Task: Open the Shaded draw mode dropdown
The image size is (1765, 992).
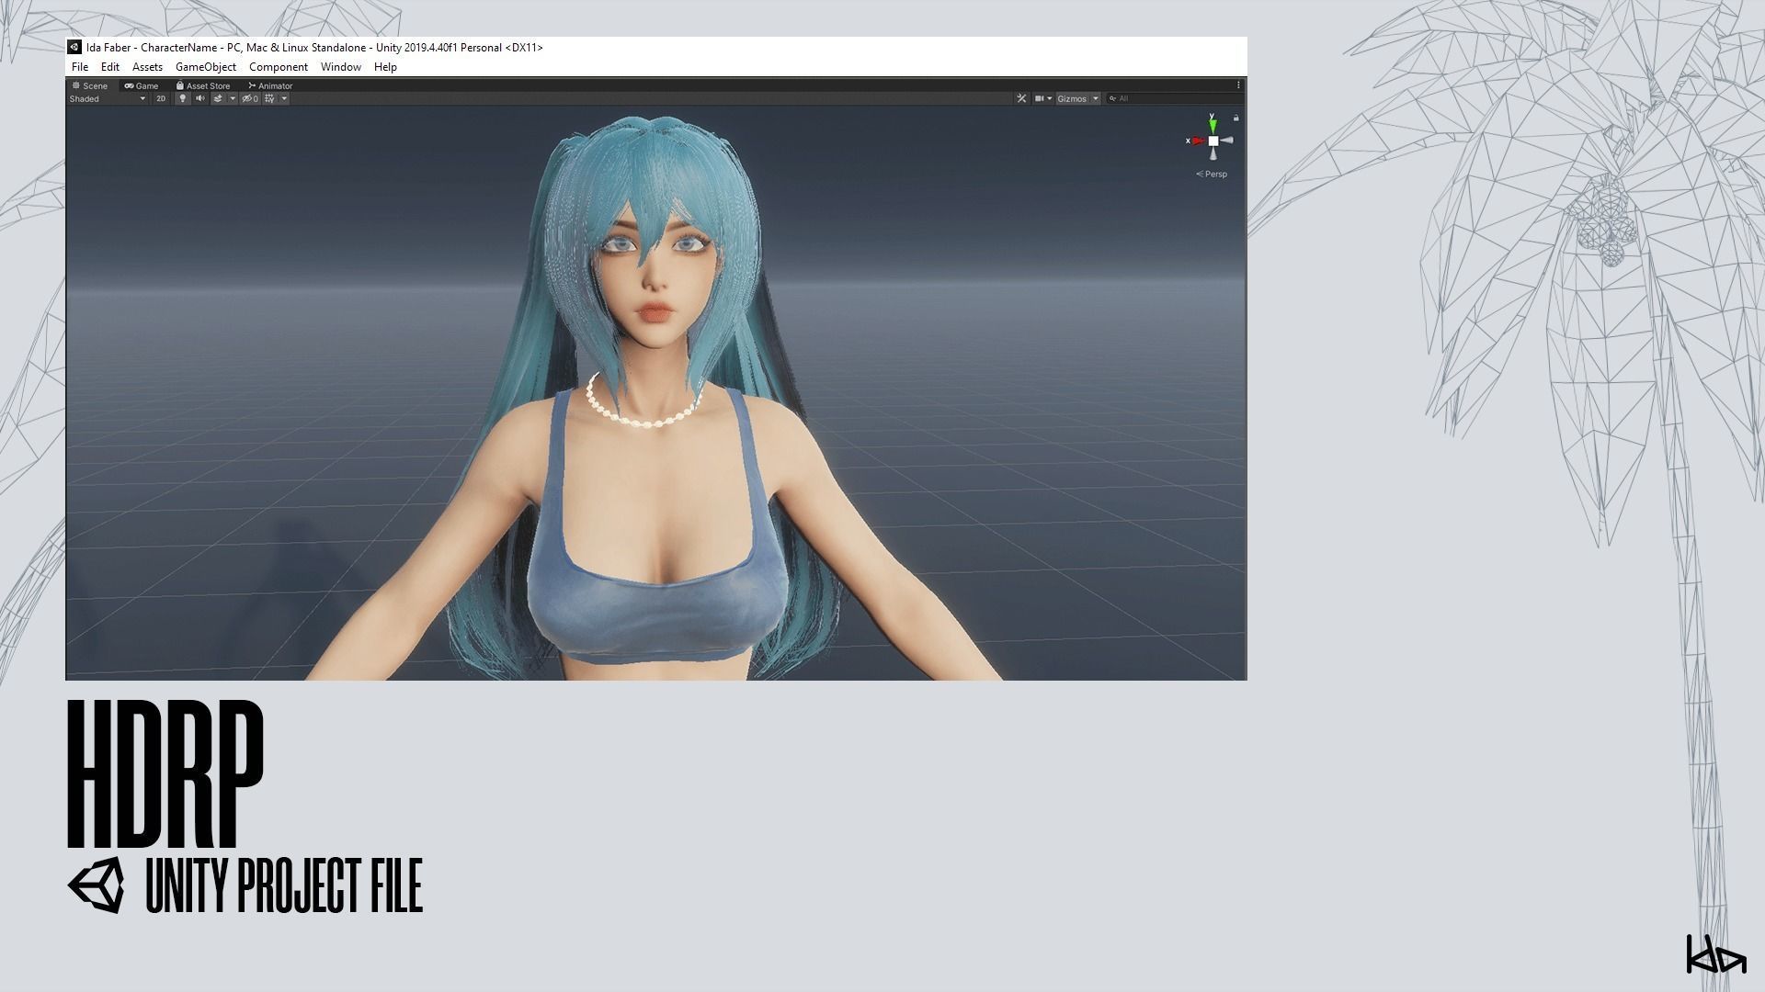Action: point(107,99)
